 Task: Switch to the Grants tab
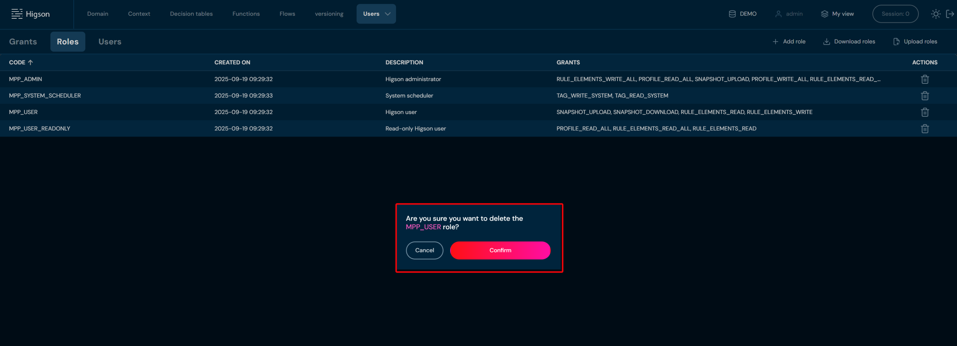coord(23,42)
